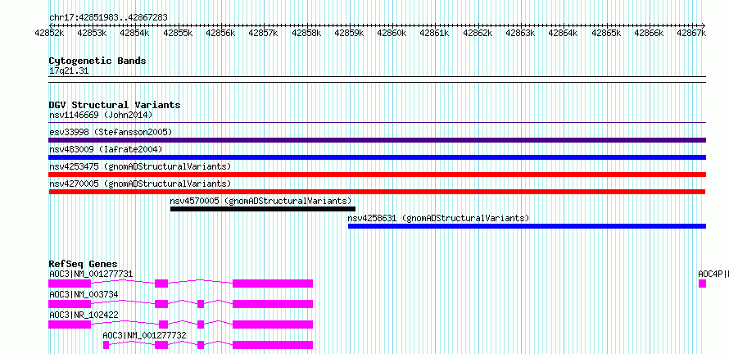Viewport: 729px width, 354px height.
Task: Open the AOC3|NR_102422 transcript label
Action: [84, 315]
